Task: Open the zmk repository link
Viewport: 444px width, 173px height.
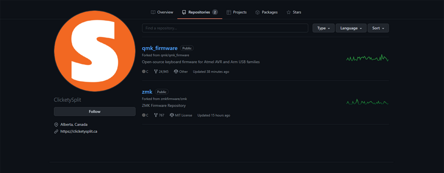Action: point(147,92)
